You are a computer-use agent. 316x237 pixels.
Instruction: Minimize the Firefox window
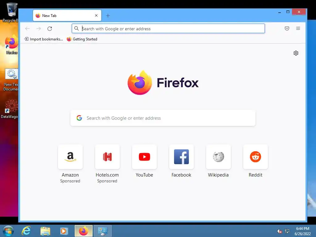[x=280, y=12]
